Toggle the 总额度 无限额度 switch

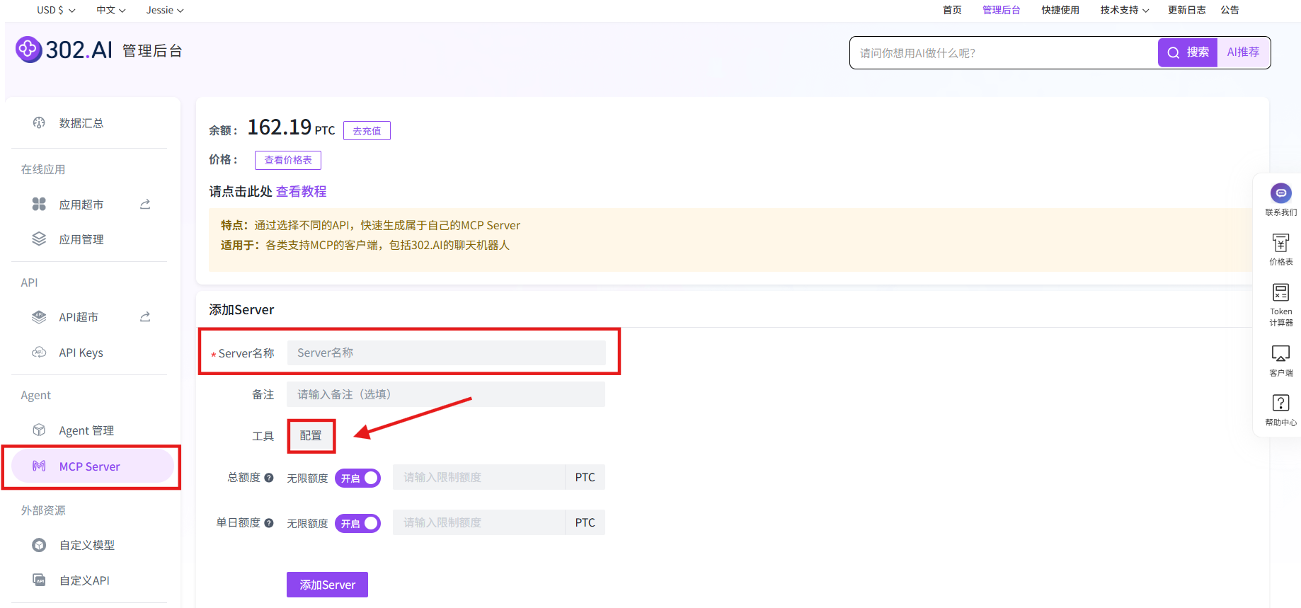tap(357, 478)
